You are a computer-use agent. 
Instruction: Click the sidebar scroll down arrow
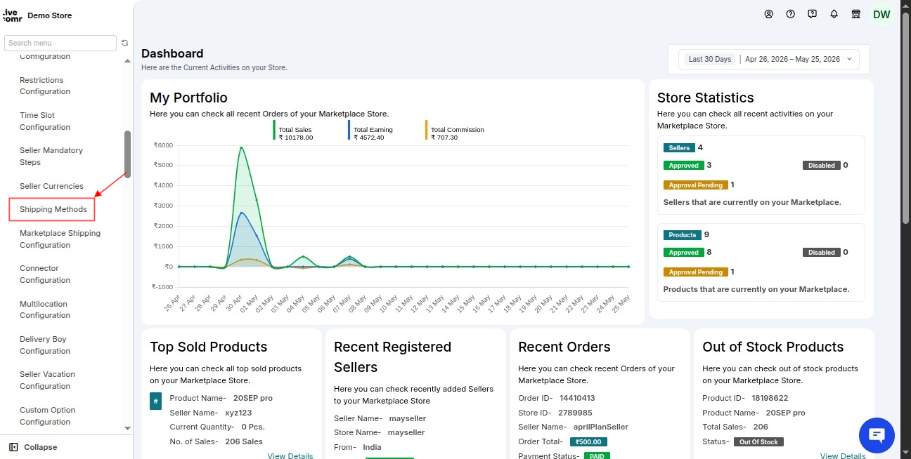(x=127, y=428)
